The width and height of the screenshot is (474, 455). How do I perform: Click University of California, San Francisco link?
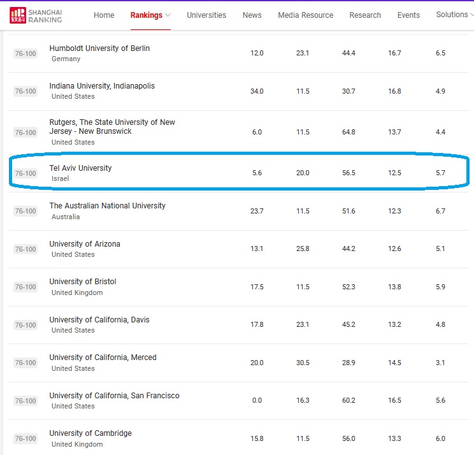(114, 396)
